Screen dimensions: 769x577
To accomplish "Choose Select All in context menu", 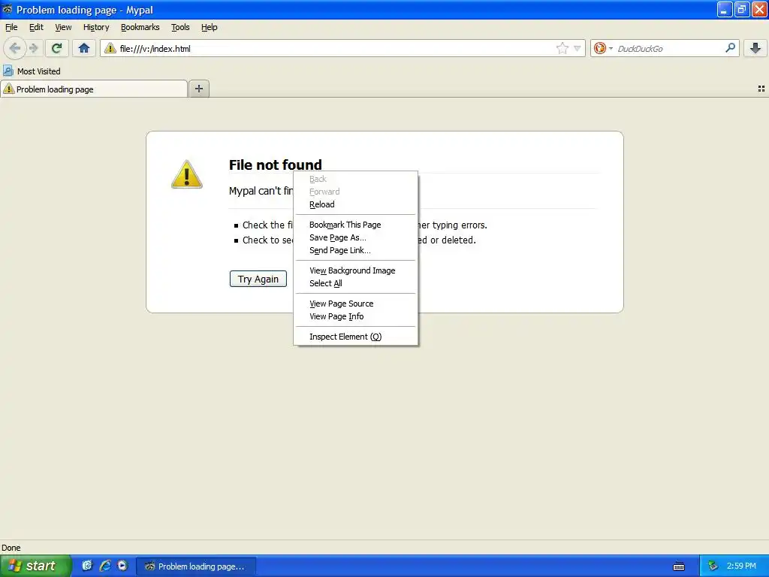I will tap(355, 283).
